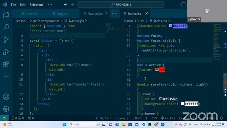Click the Go Live status button
This screenshot has height=128, width=227.
pos(168,118)
